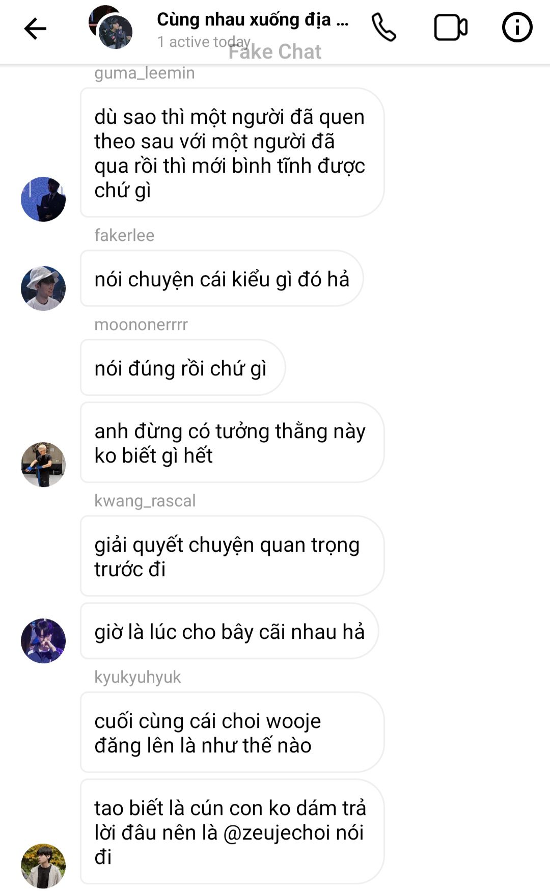Open the chat info icon
Viewport: 550px width, 891px height.
tap(517, 28)
